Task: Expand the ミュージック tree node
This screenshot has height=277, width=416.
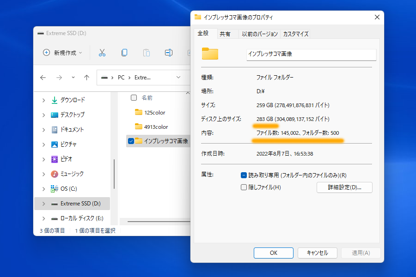Action: [x=44, y=174]
